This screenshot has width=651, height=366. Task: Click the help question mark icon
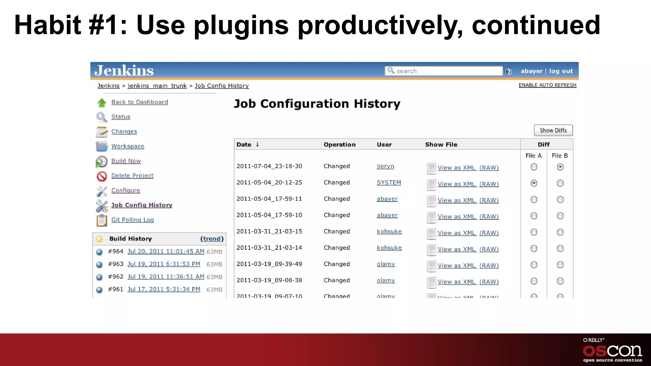point(509,72)
